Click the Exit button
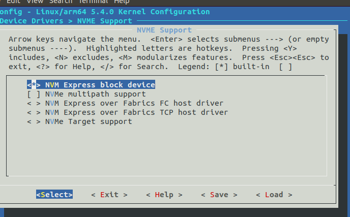 pos(109,195)
